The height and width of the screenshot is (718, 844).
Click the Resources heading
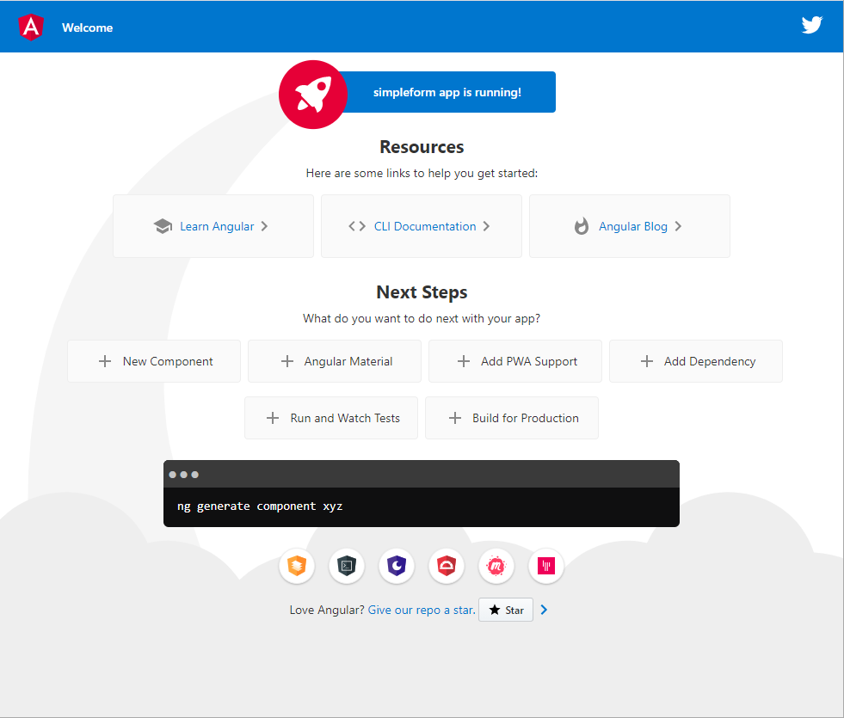tap(422, 147)
